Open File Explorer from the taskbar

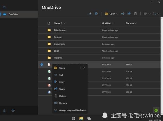pos(81,119)
